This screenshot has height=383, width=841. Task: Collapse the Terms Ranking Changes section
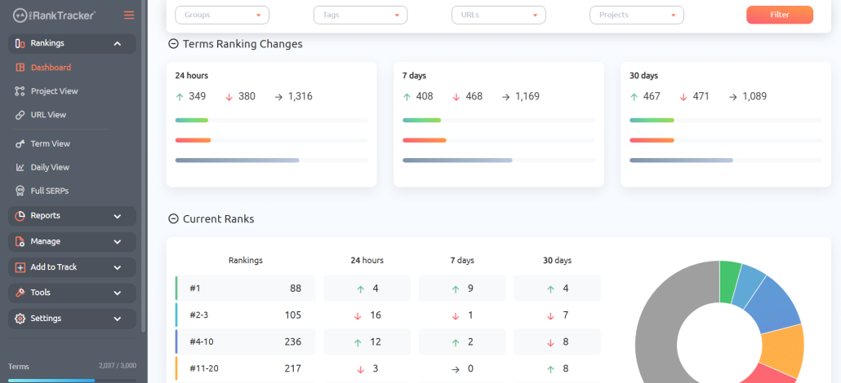[173, 44]
